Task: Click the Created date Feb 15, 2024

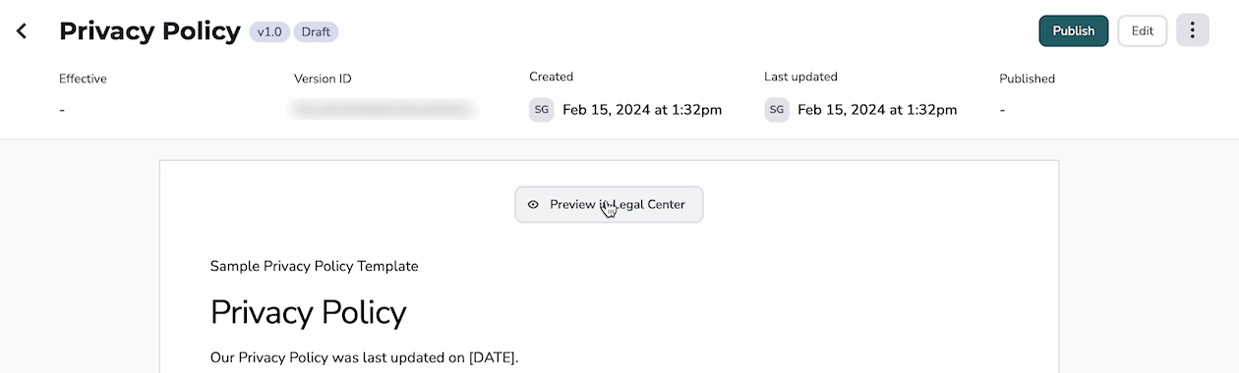Action: (x=642, y=110)
